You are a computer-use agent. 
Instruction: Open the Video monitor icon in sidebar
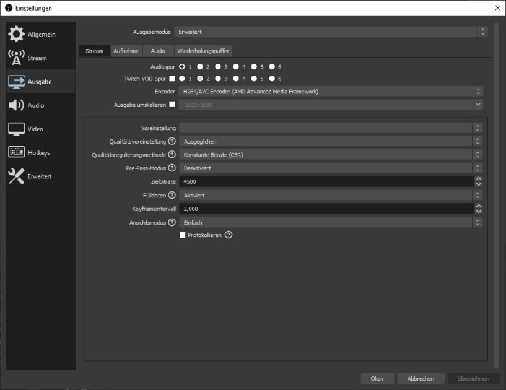click(16, 129)
